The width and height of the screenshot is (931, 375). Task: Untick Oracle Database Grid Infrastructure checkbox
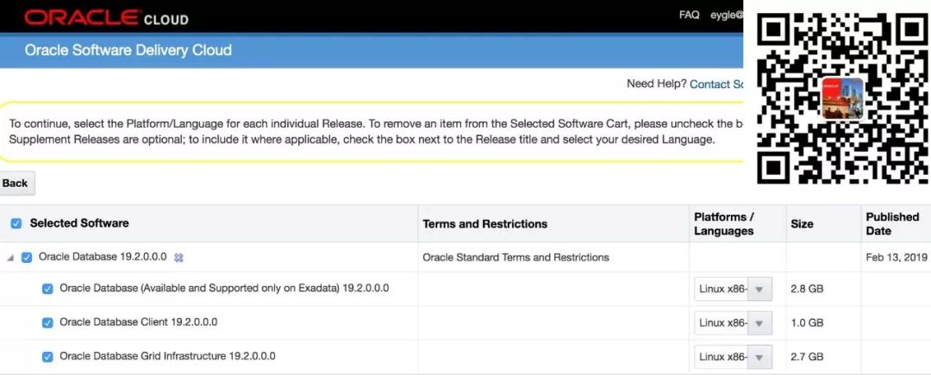47,356
